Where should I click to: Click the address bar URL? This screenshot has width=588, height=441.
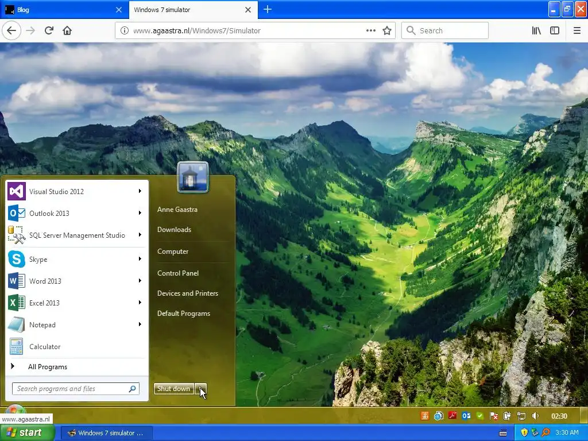point(197,31)
